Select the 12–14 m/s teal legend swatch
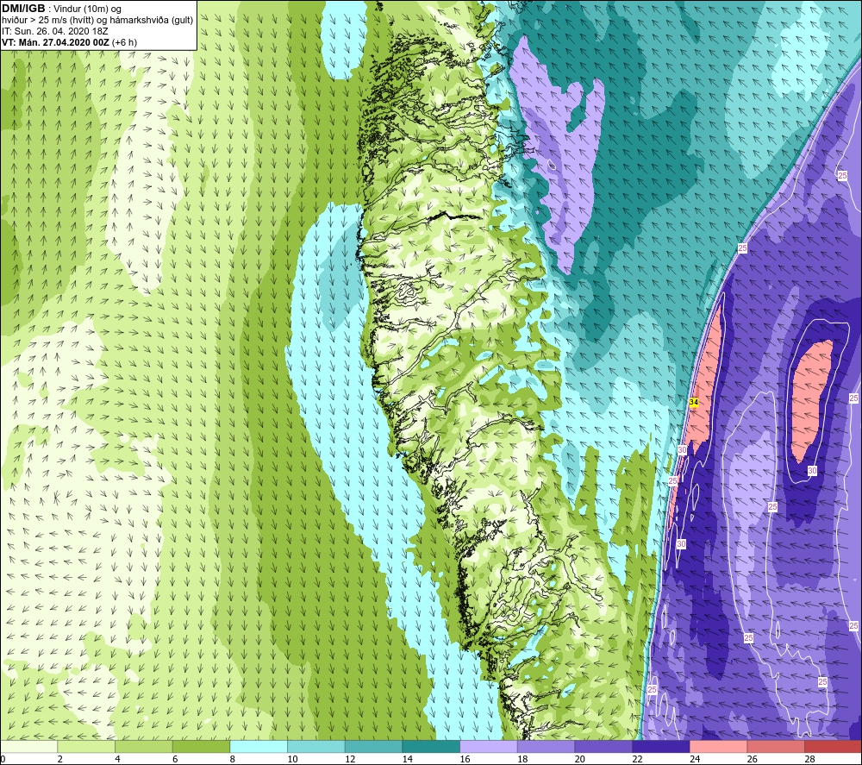862x765 pixels. coord(373,746)
